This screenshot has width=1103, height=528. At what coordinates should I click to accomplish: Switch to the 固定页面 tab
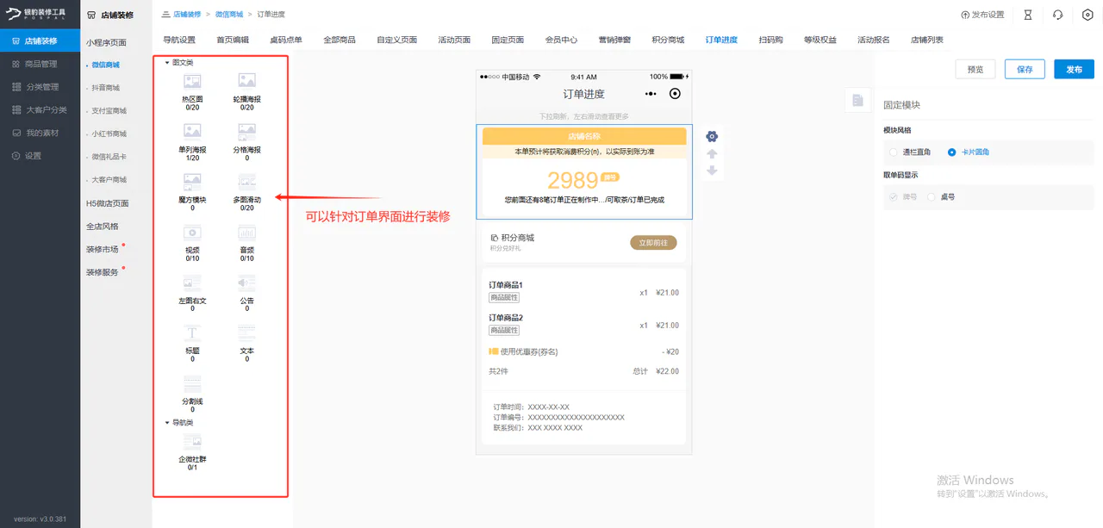508,40
